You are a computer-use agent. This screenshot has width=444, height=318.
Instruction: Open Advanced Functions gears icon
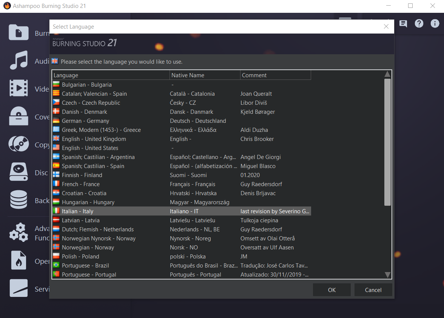coord(19,232)
